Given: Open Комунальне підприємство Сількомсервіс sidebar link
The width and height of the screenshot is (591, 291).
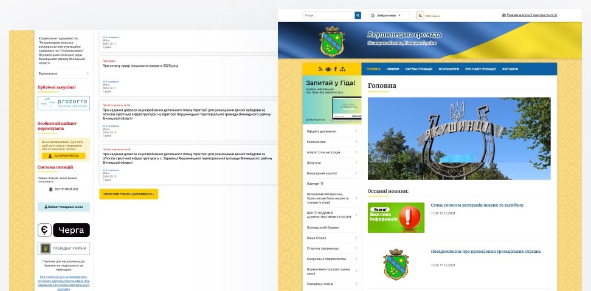Looking at the screenshot, I should coord(63,50).
